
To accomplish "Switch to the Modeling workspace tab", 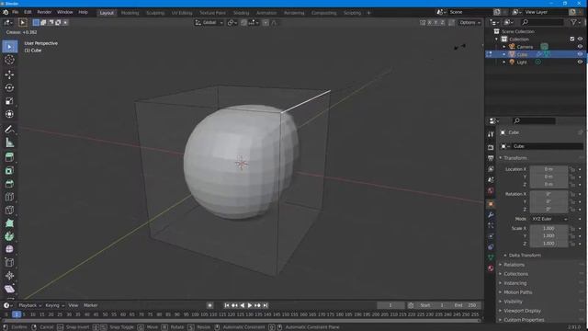I will tap(130, 13).
